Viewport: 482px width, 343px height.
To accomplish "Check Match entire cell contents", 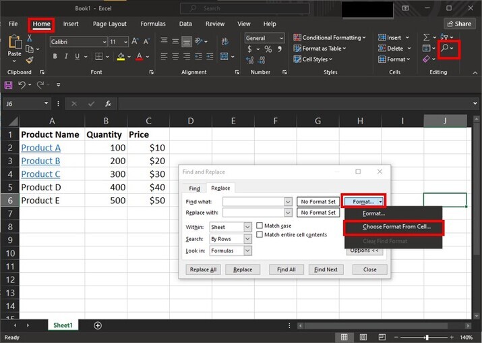I will (x=260, y=235).
